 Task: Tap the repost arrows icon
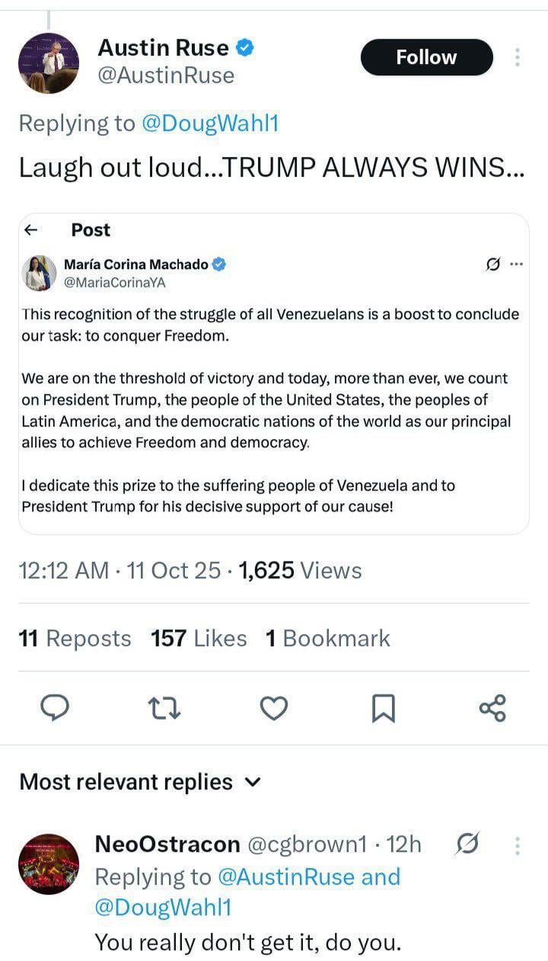tap(164, 708)
